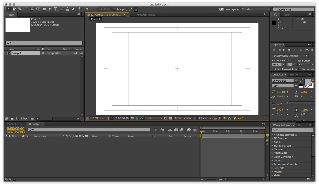Click the Region of Interest icon
Viewport: 319px width, 186px height.
pyautogui.click(x=112, y=118)
